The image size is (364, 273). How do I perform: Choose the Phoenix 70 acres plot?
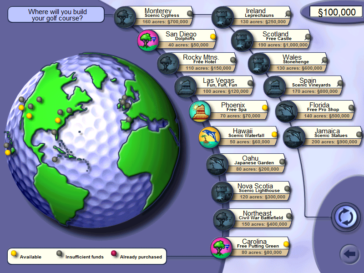pos(240,116)
